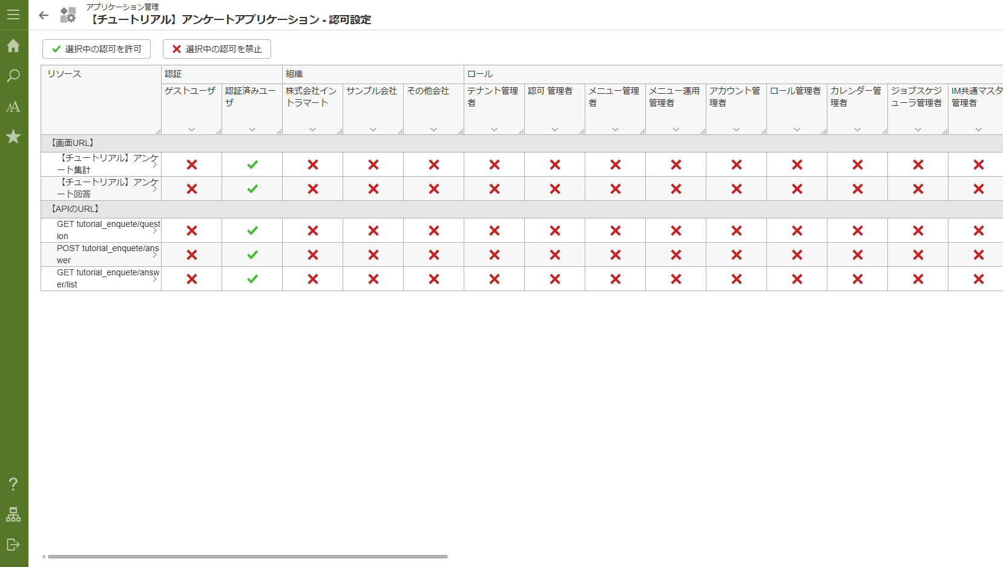Open the hamburger menu in sidebar
This screenshot has height=567, width=1003.
13,15
